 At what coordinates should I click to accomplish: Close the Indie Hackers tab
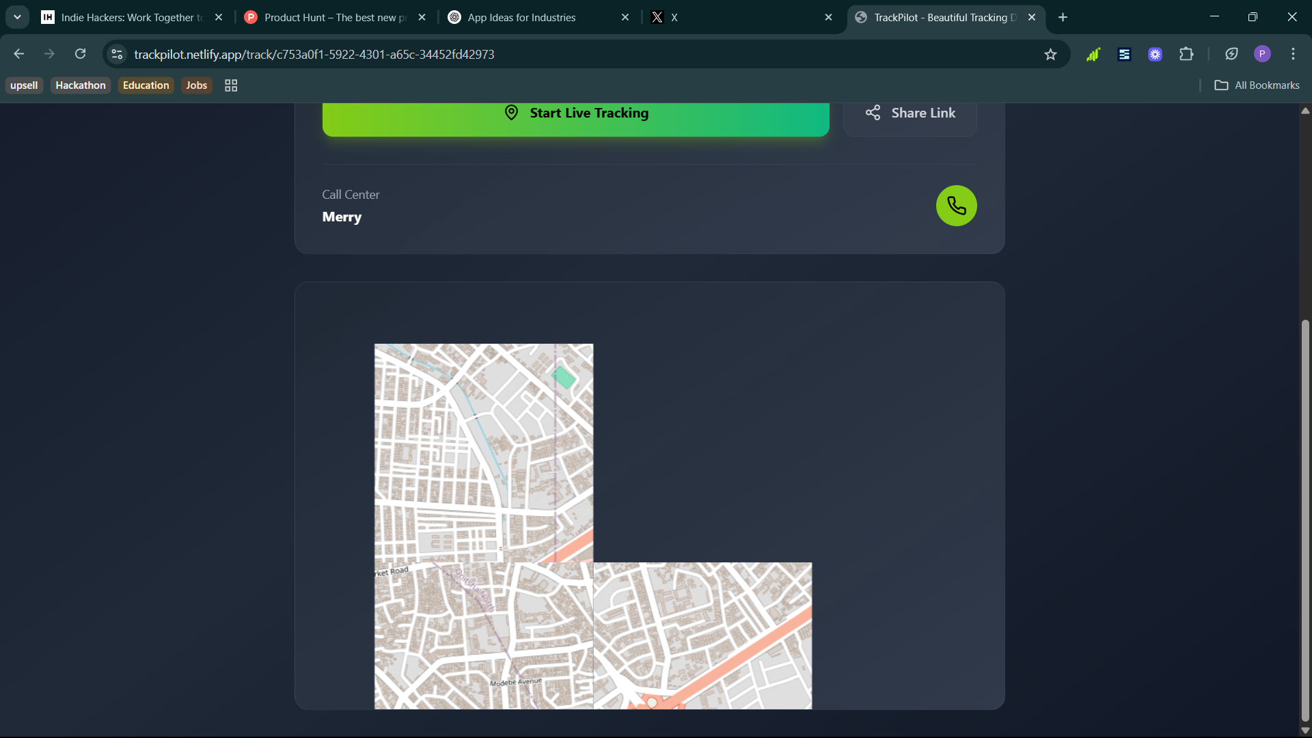click(x=219, y=17)
